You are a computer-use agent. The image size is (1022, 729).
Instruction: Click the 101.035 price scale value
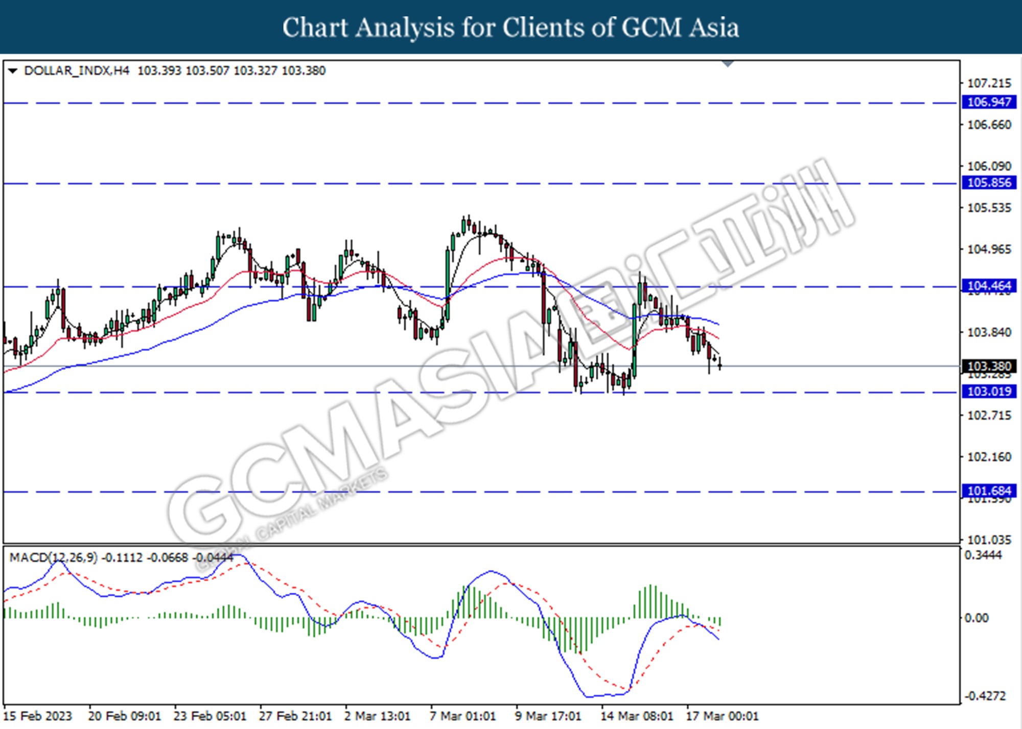click(989, 540)
